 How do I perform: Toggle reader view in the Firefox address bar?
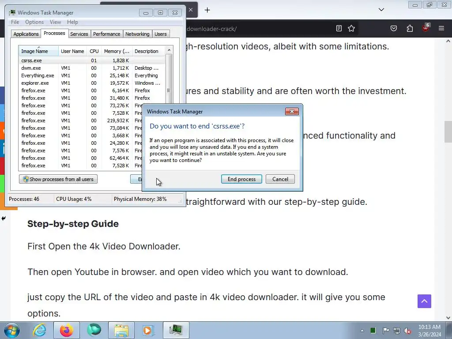339,28
